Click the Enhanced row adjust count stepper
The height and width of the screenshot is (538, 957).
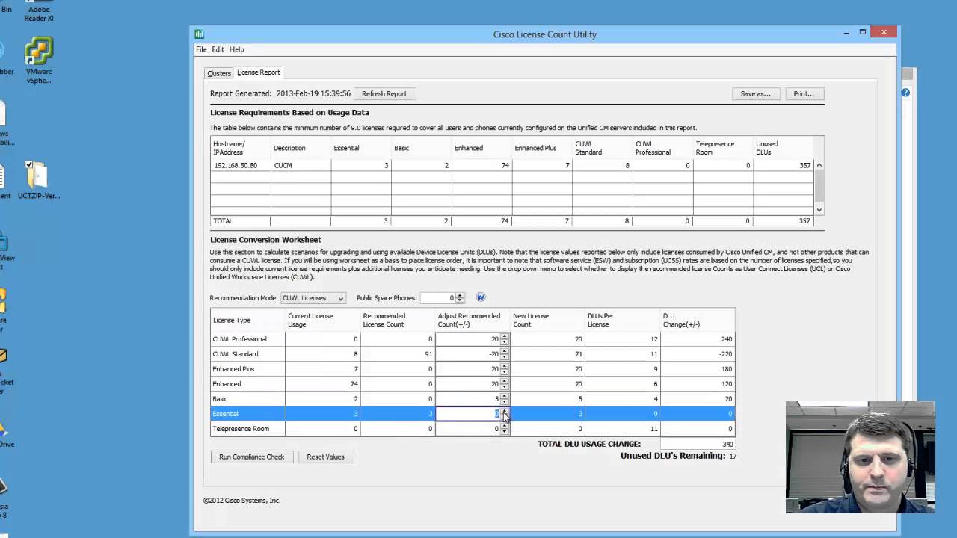[505, 384]
